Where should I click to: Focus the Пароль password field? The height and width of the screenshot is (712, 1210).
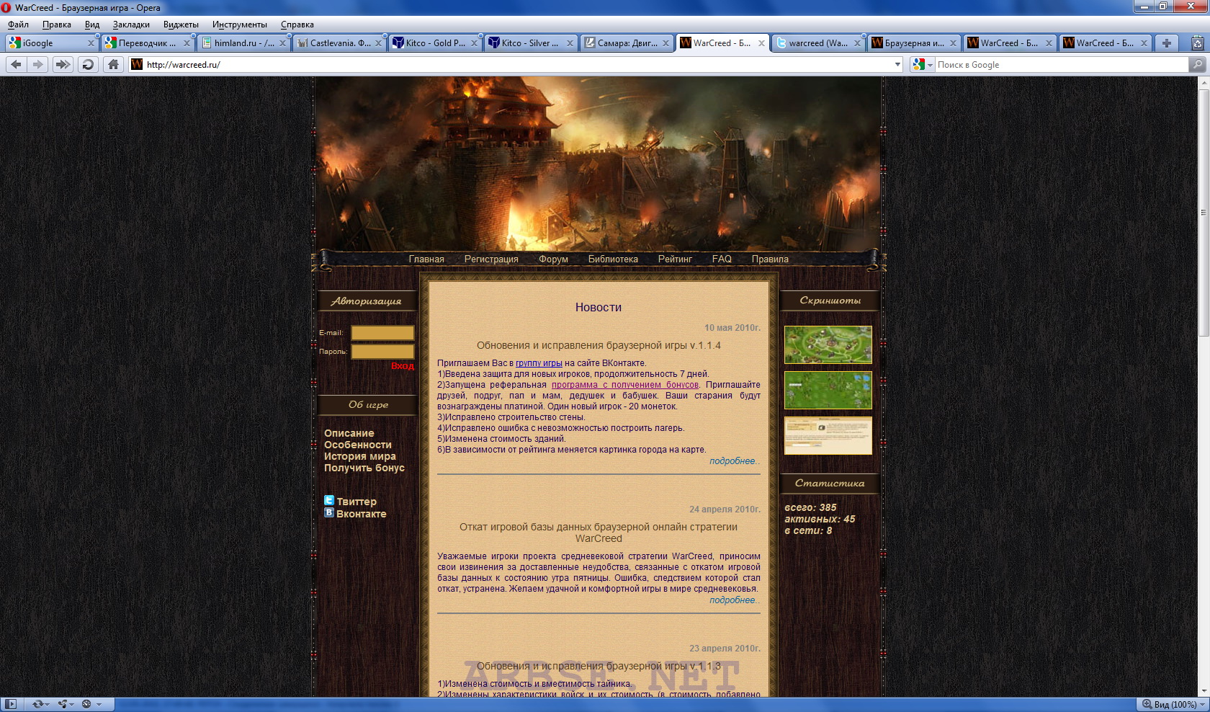382,352
